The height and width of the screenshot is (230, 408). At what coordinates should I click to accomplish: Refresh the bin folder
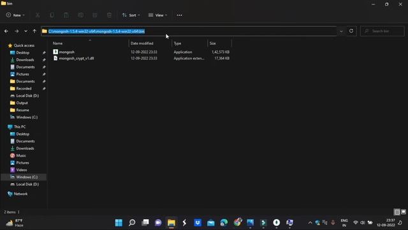tap(351, 31)
